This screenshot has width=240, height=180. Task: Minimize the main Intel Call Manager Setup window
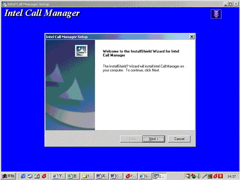[x=226, y=4]
